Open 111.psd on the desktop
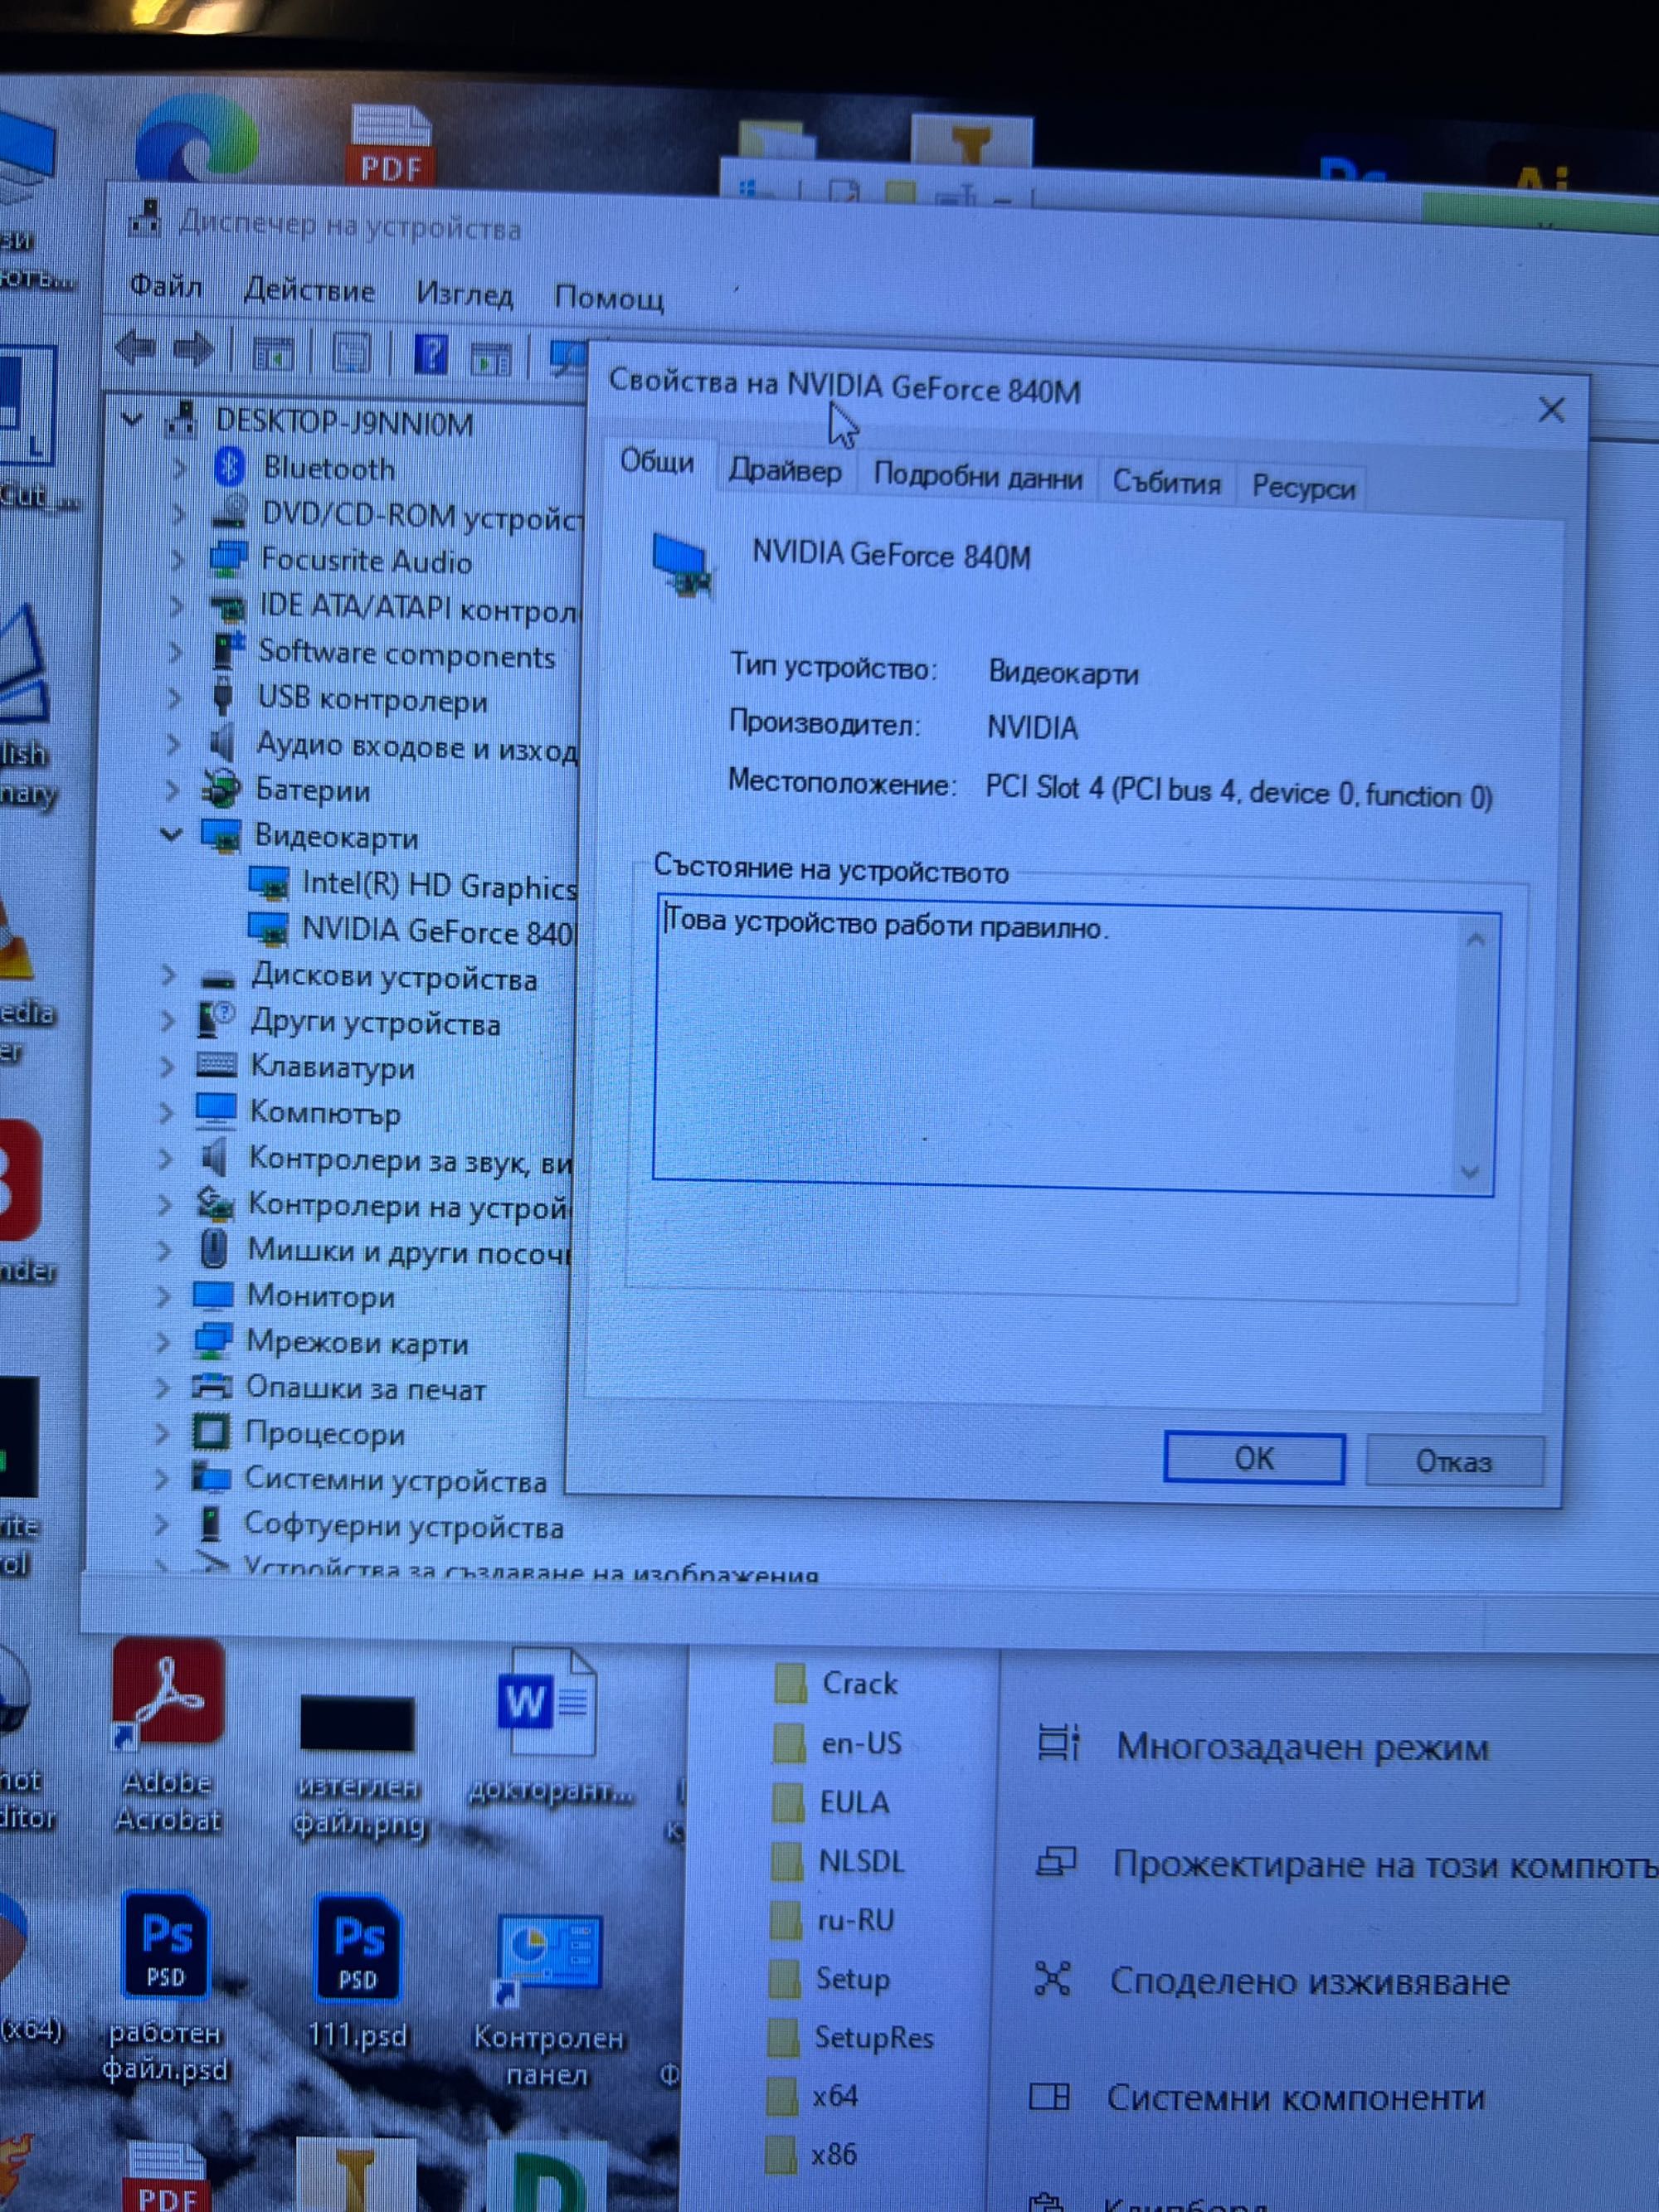 [x=357, y=1971]
